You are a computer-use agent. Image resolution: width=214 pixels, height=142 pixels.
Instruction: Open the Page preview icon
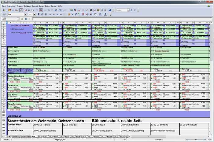pyautogui.click(x=33, y=10)
